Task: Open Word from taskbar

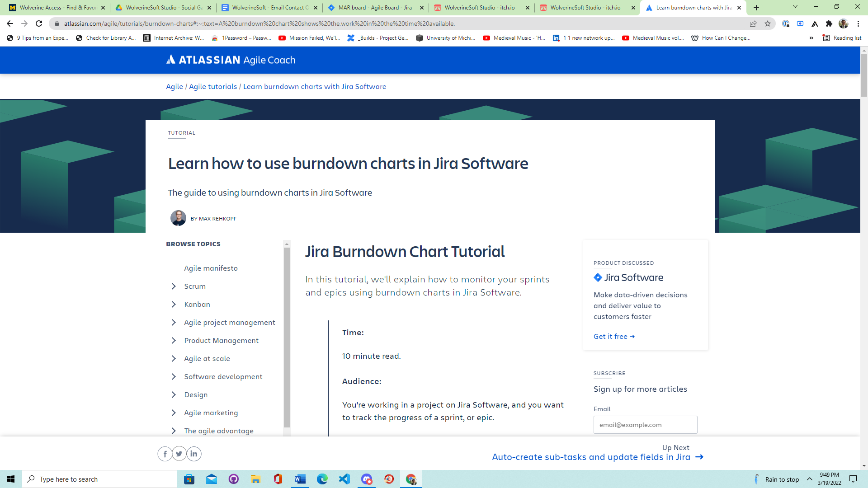Action: [300, 479]
